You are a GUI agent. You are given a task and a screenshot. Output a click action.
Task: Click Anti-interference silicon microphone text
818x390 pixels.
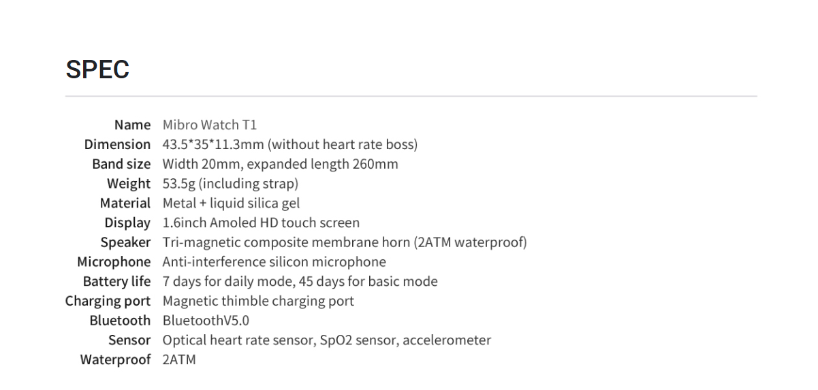pos(274,262)
